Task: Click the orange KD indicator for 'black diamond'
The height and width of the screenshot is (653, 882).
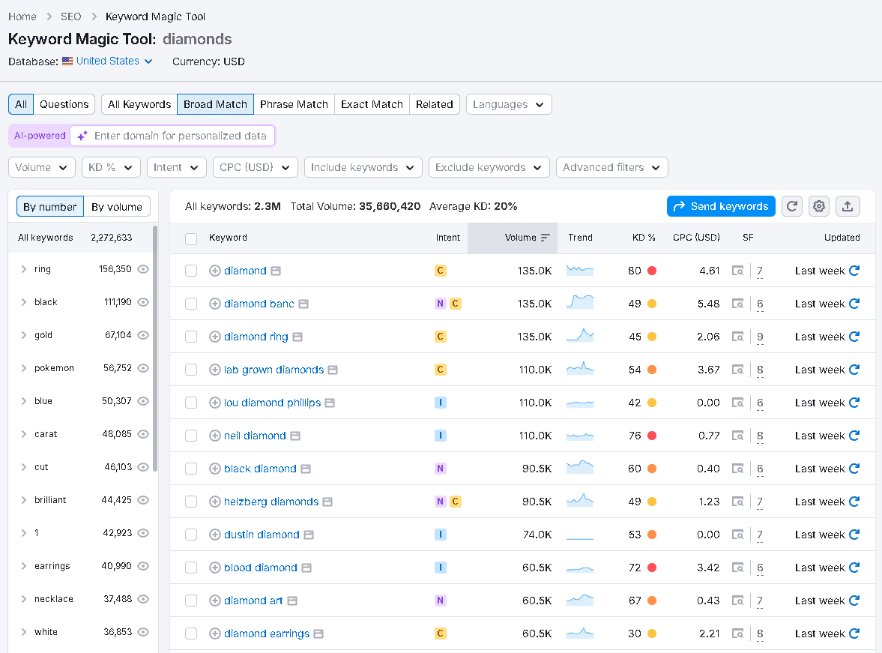Action: [652, 469]
